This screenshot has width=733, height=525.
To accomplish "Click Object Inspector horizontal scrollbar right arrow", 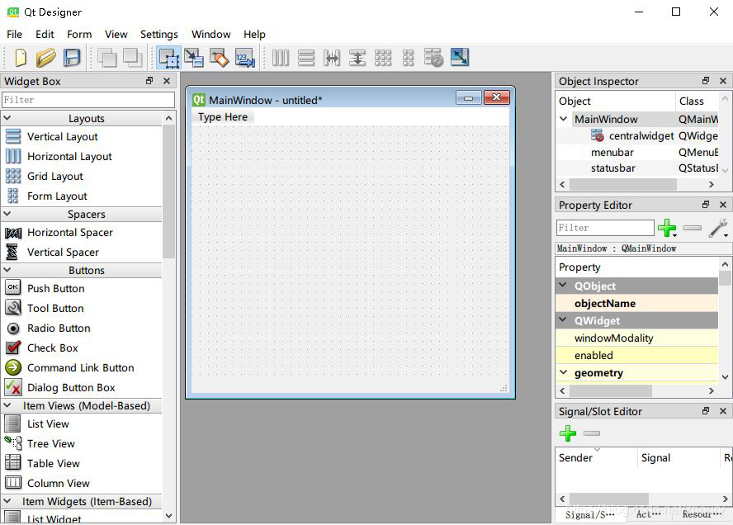I will (x=711, y=185).
